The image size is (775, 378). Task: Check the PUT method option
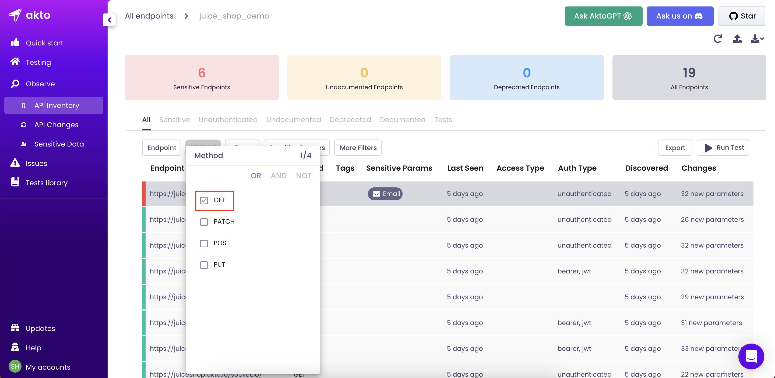[204, 265]
